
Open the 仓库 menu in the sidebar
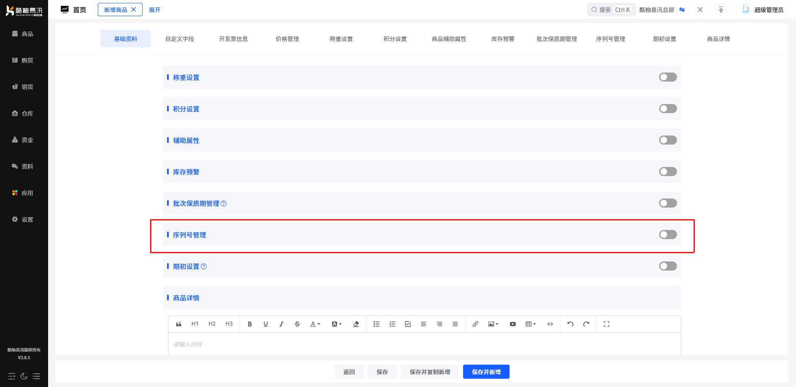[x=23, y=114]
